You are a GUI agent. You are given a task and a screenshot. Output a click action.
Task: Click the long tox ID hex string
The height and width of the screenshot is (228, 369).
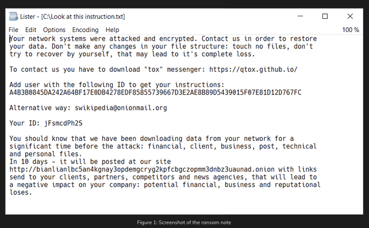155,93
